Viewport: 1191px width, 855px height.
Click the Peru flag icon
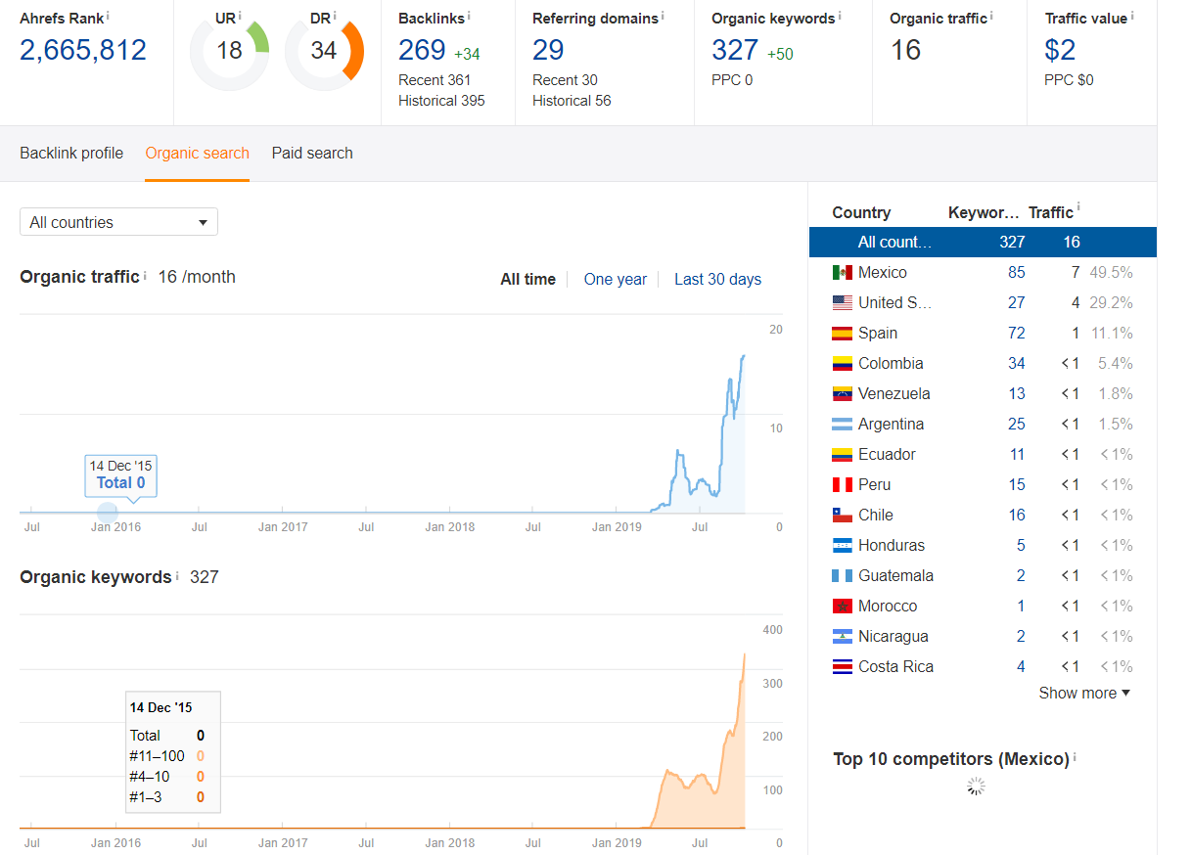[842, 484]
